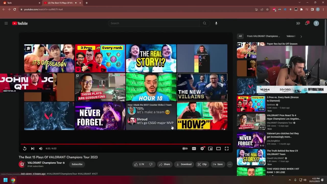Open the HOUR 18 end-screen thumbnail

click(x=151, y=87)
